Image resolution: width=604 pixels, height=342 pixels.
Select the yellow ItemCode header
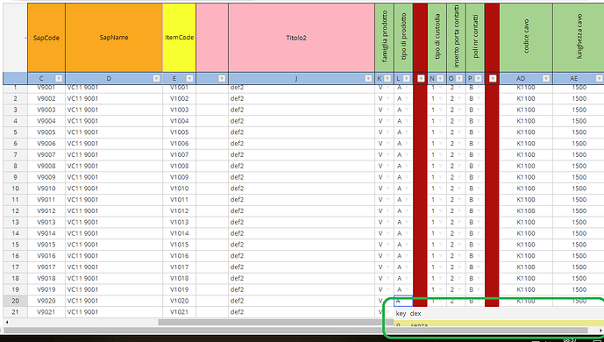pyautogui.click(x=180, y=38)
